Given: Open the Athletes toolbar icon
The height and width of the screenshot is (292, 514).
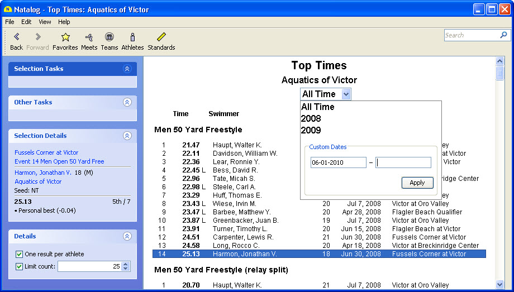Looking at the screenshot, I should 132,37.
